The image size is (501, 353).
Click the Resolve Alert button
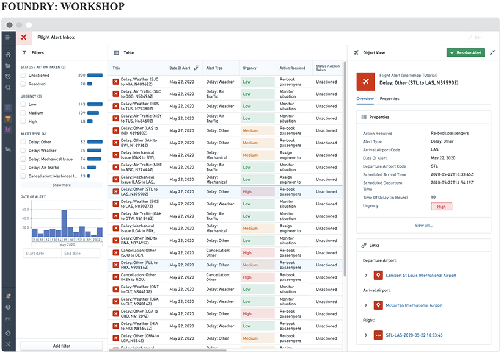coord(466,53)
